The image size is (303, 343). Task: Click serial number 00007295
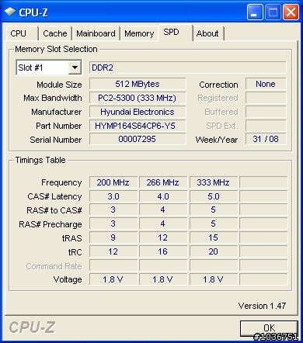tap(138, 139)
